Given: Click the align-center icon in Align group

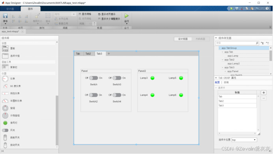Looking at the screenshot, I should 20,16.
